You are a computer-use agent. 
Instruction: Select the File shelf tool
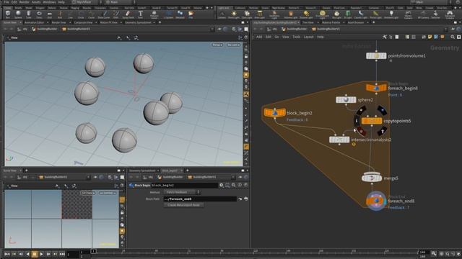[x=191, y=14]
